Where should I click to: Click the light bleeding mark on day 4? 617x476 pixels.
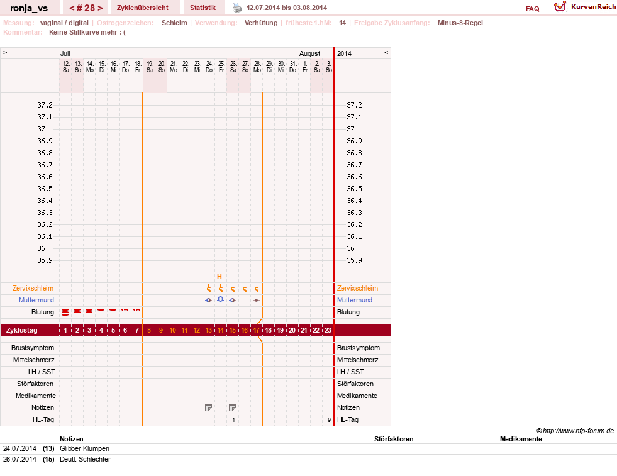pos(101,310)
